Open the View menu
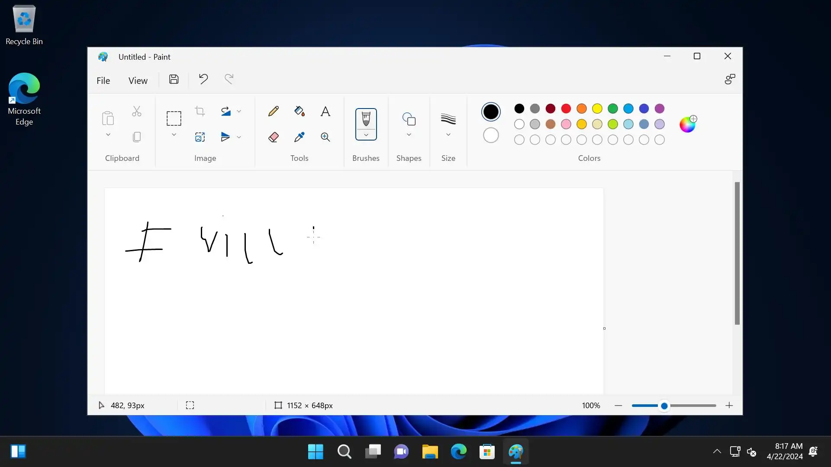Screen dimensions: 831x467 tap(138, 80)
